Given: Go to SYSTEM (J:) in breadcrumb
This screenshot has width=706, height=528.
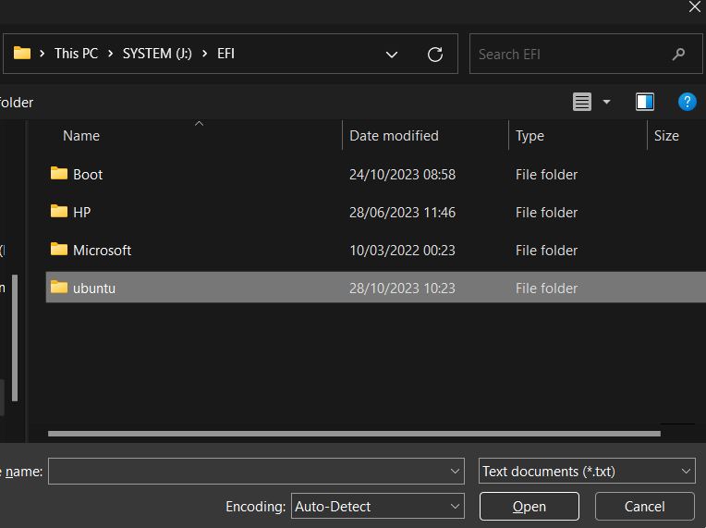Looking at the screenshot, I should [157, 54].
